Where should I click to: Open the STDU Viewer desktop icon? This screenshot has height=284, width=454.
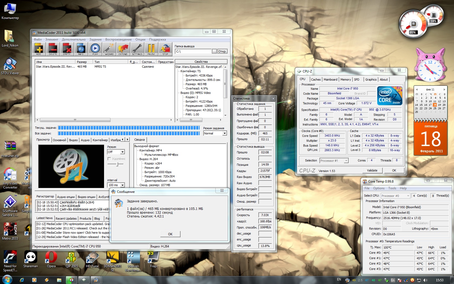pos(10,66)
